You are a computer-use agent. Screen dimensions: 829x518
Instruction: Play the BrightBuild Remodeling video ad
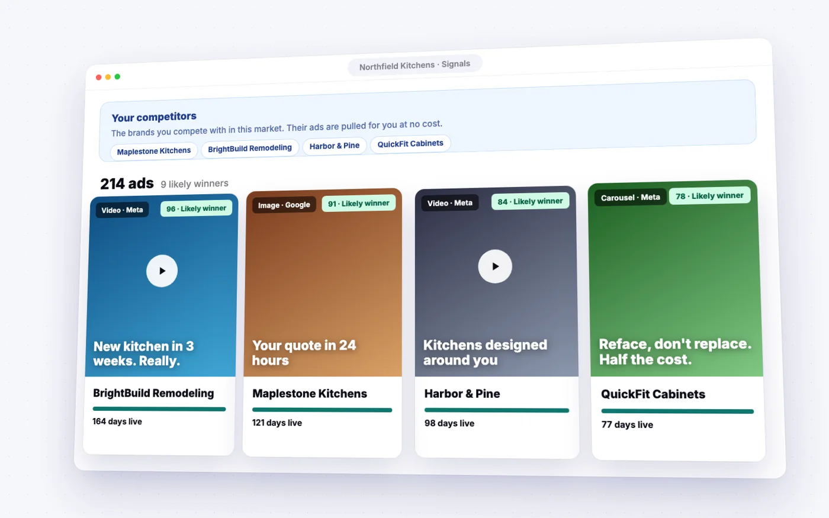pos(162,271)
